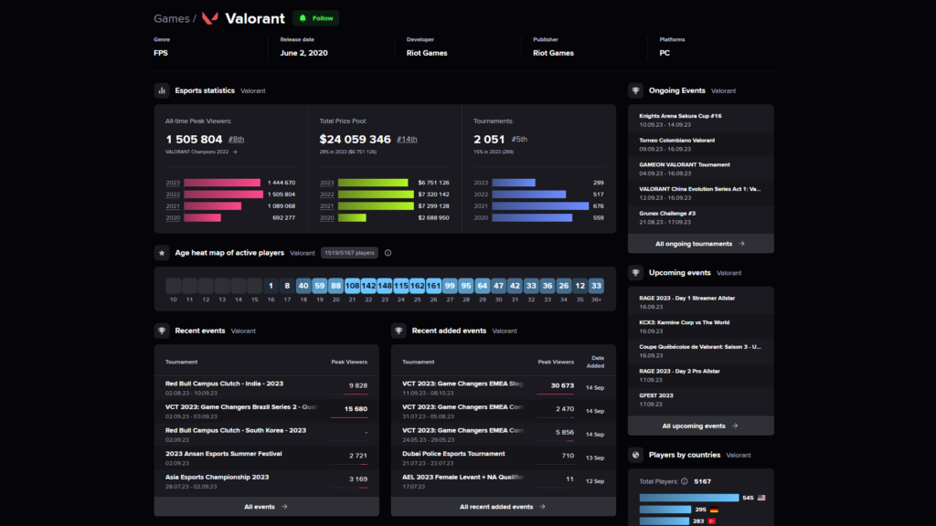Expand All ongoing tournaments
Screen dimensions: 936x526
[700, 244]
